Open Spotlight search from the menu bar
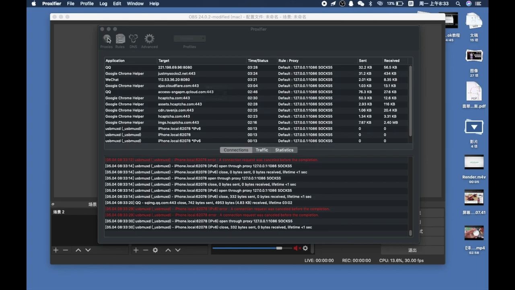 pyautogui.click(x=458, y=4)
